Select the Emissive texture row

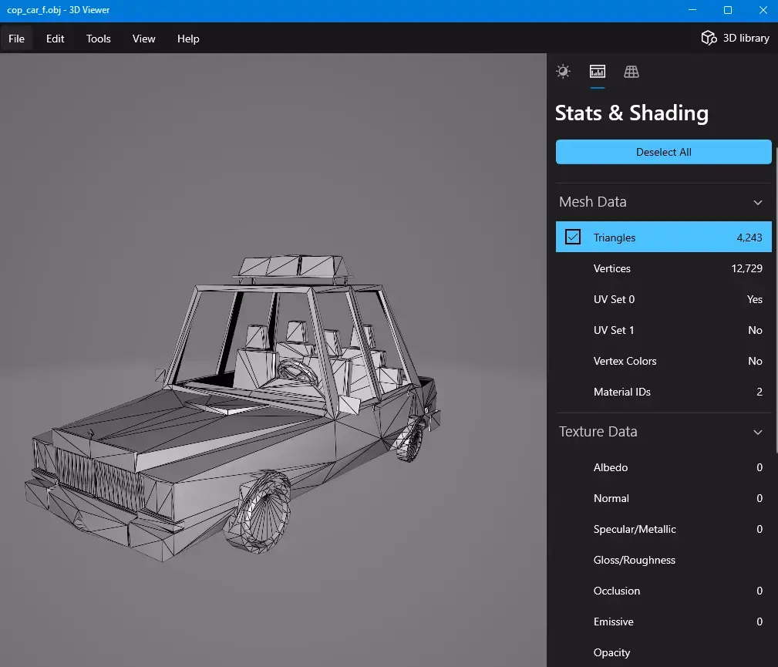(x=663, y=622)
